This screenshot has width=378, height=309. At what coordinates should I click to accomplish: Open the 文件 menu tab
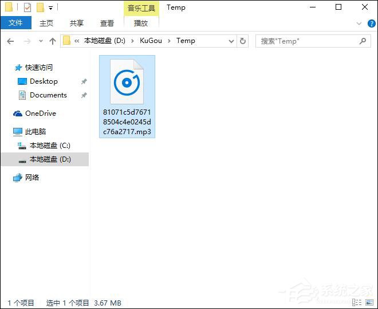point(15,23)
